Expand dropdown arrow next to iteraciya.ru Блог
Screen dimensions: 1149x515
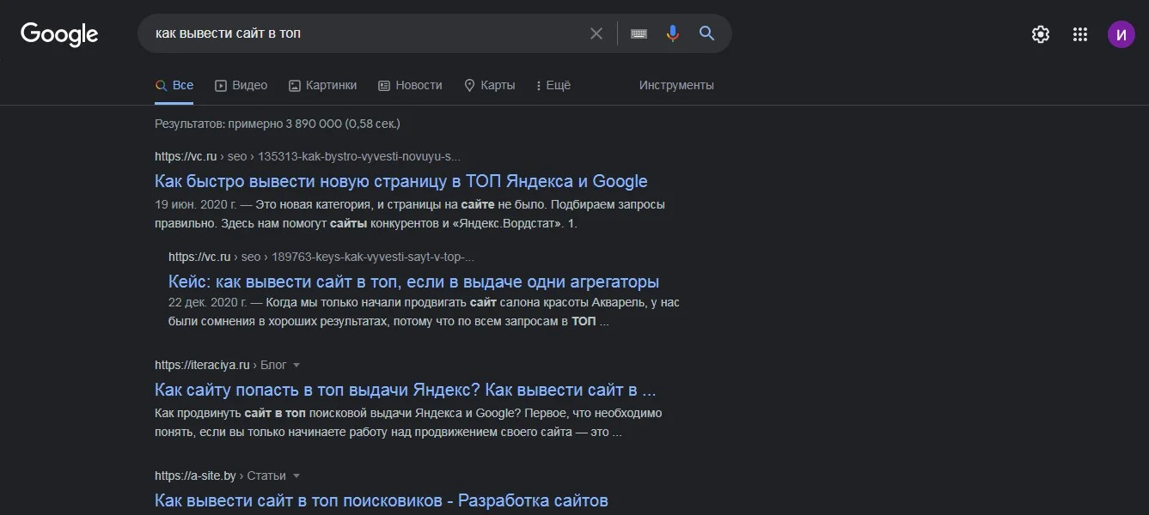(296, 366)
